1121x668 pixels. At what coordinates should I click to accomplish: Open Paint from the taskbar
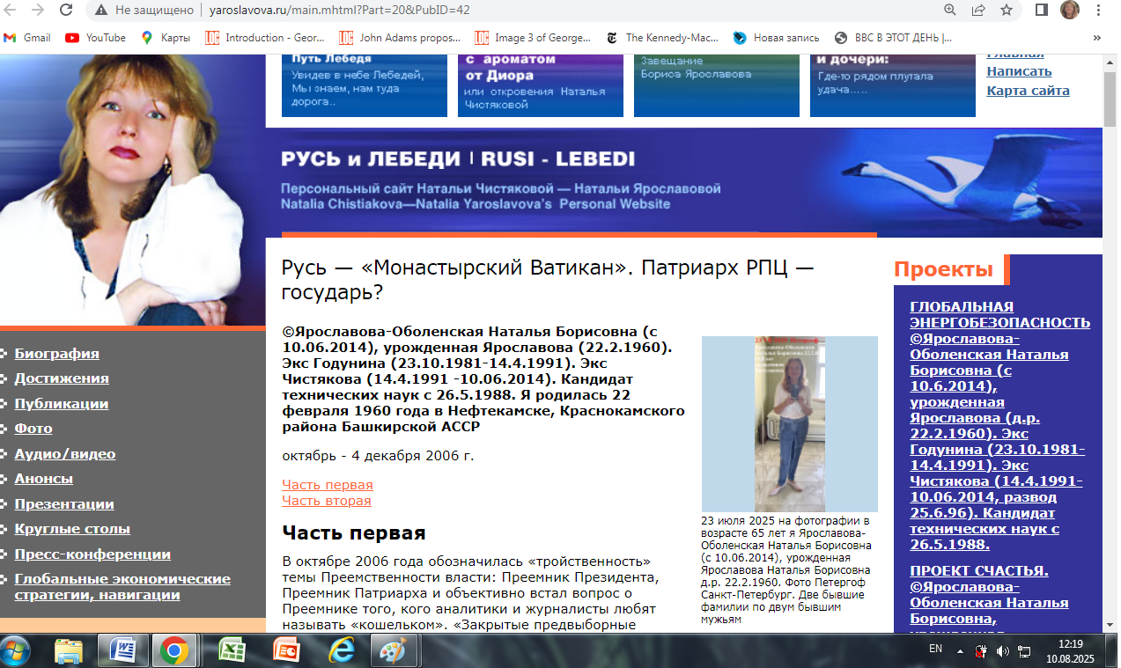pyautogui.click(x=393, y=651)
